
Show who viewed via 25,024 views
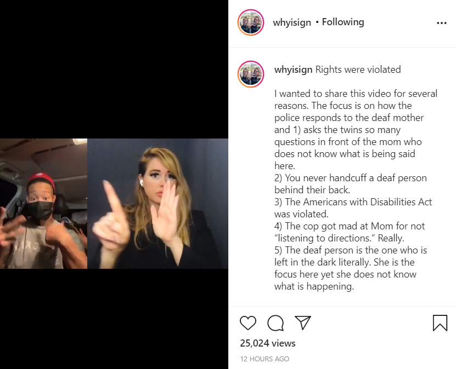(268, 343)
